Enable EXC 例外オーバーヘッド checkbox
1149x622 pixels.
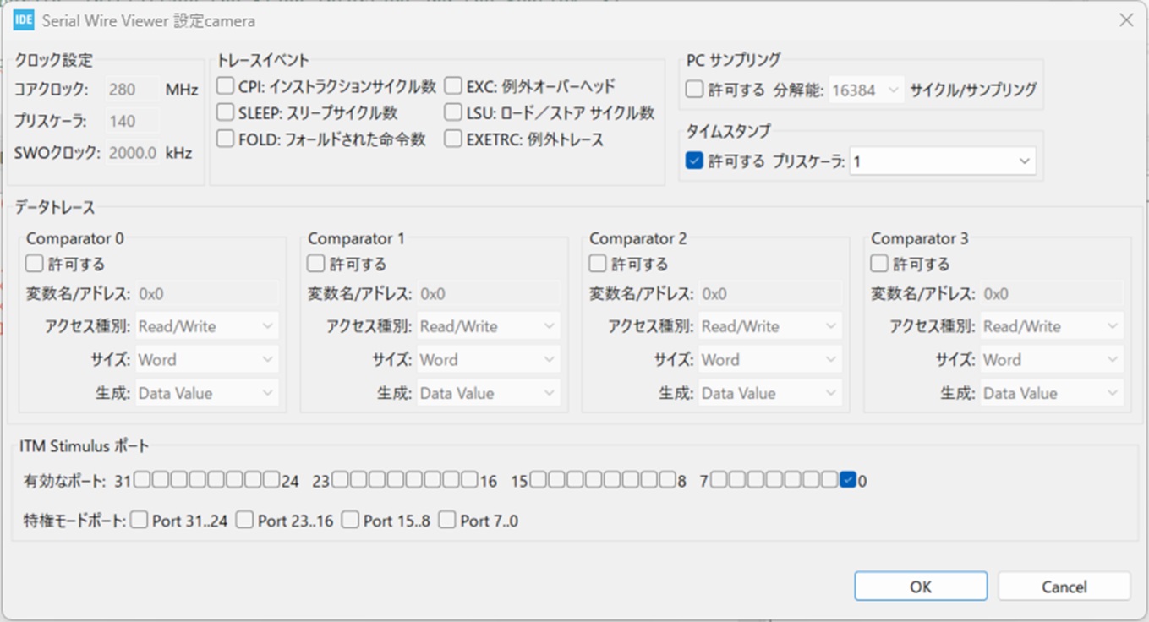click(453, 86)
